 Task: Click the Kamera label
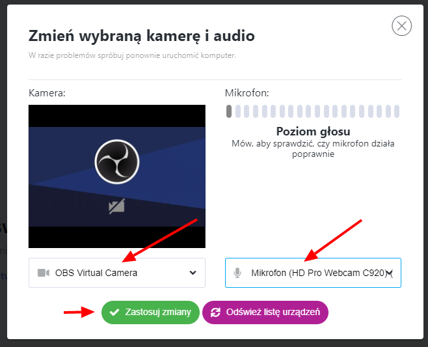click(47, 93)
